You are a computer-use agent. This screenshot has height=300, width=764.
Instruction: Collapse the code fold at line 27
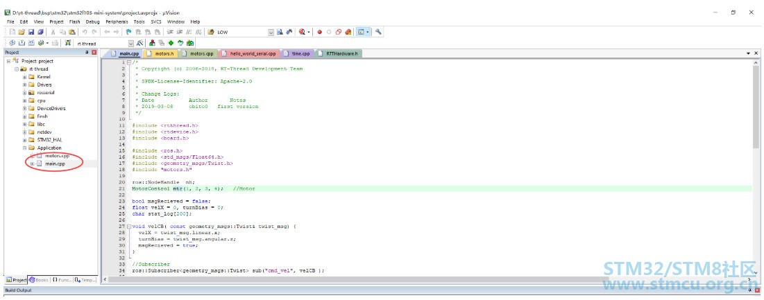click(128, 227)
